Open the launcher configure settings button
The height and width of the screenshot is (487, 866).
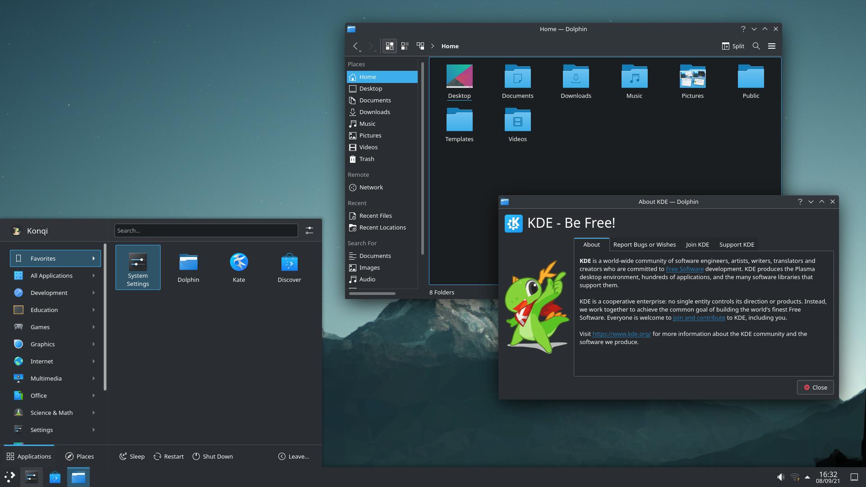[x=309, y=230]
